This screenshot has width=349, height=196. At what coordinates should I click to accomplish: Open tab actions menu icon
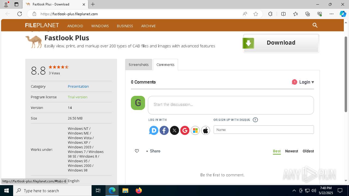pyautogui.click(x=16, y=4)
